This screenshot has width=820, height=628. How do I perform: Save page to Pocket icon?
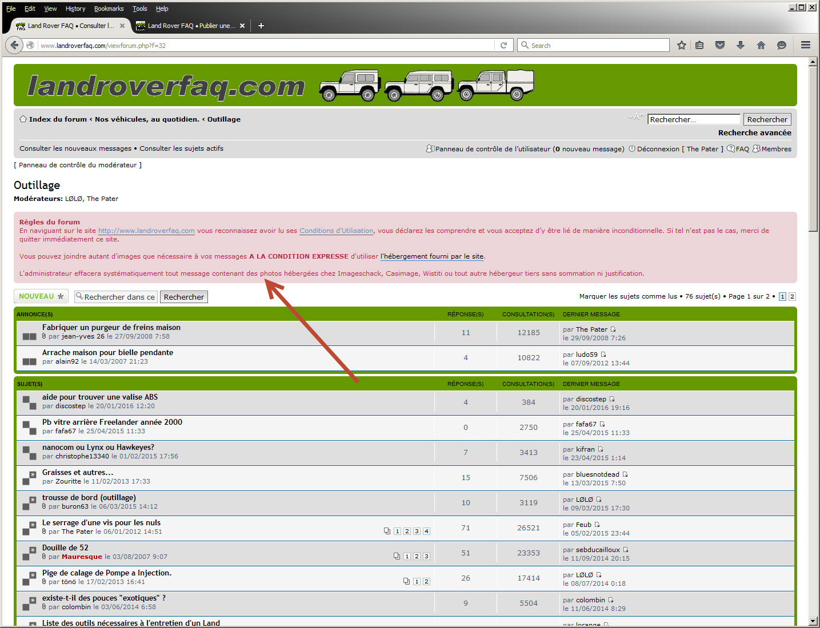(x=720, y=45)
